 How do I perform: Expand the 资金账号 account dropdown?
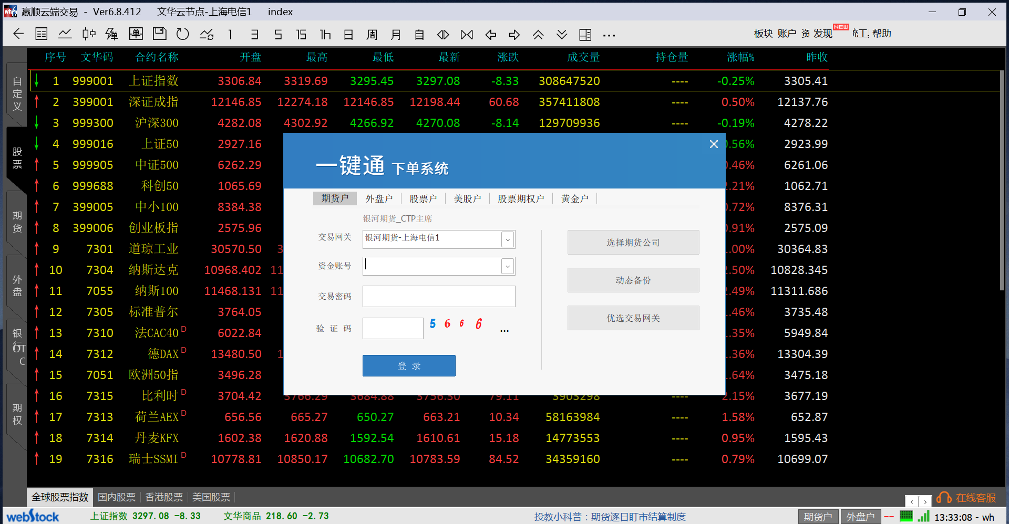point(507,266)
